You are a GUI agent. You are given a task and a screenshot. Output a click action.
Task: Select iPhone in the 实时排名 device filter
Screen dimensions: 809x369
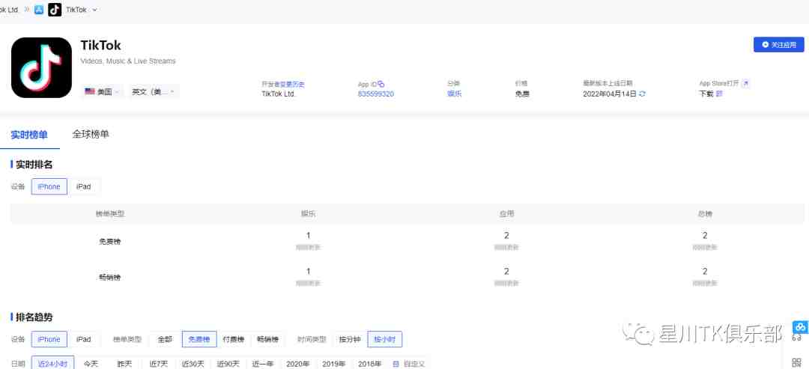[x=49, y=186]
